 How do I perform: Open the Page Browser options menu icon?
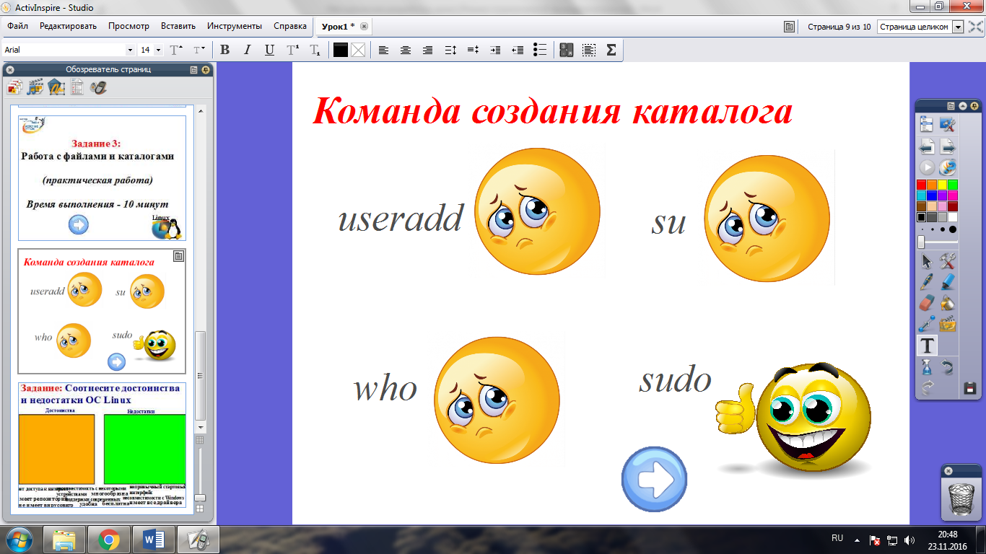(x=193, y=70)
